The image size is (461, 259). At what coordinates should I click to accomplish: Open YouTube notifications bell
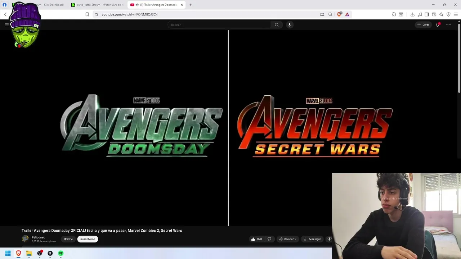[x=438, y=25]
